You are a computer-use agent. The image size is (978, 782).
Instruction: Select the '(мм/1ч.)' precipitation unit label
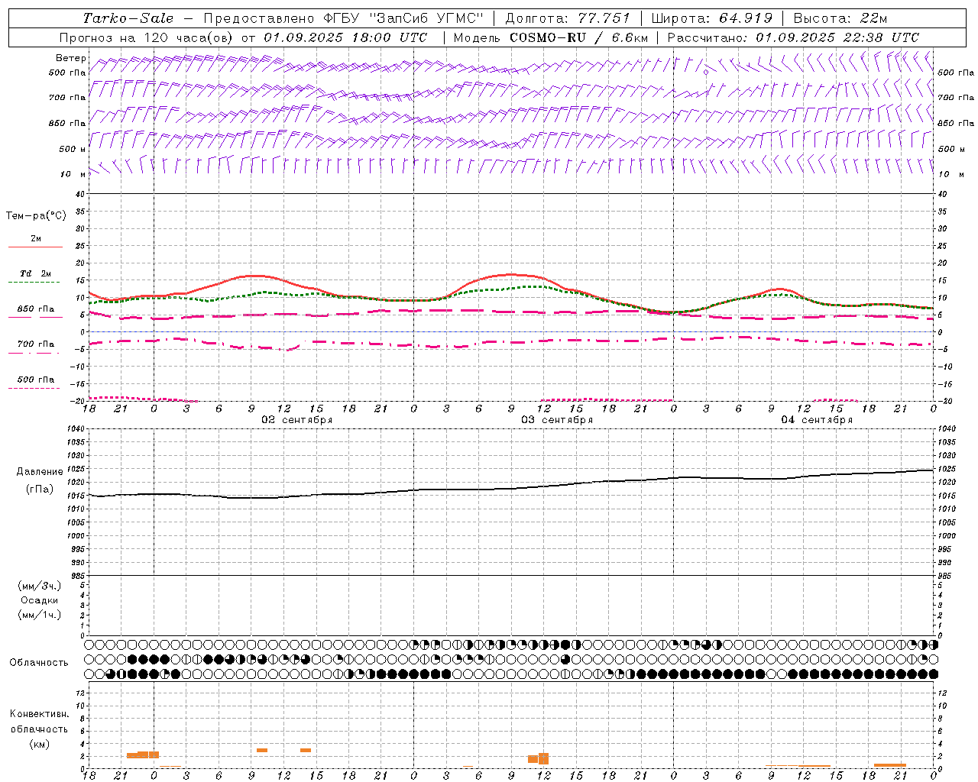40,615
